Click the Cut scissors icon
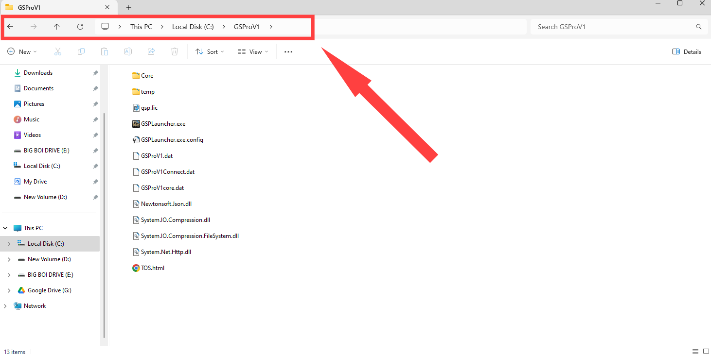The height and width of the screenshot is (354, 711). pyautogui.click(x=58, y=51)
